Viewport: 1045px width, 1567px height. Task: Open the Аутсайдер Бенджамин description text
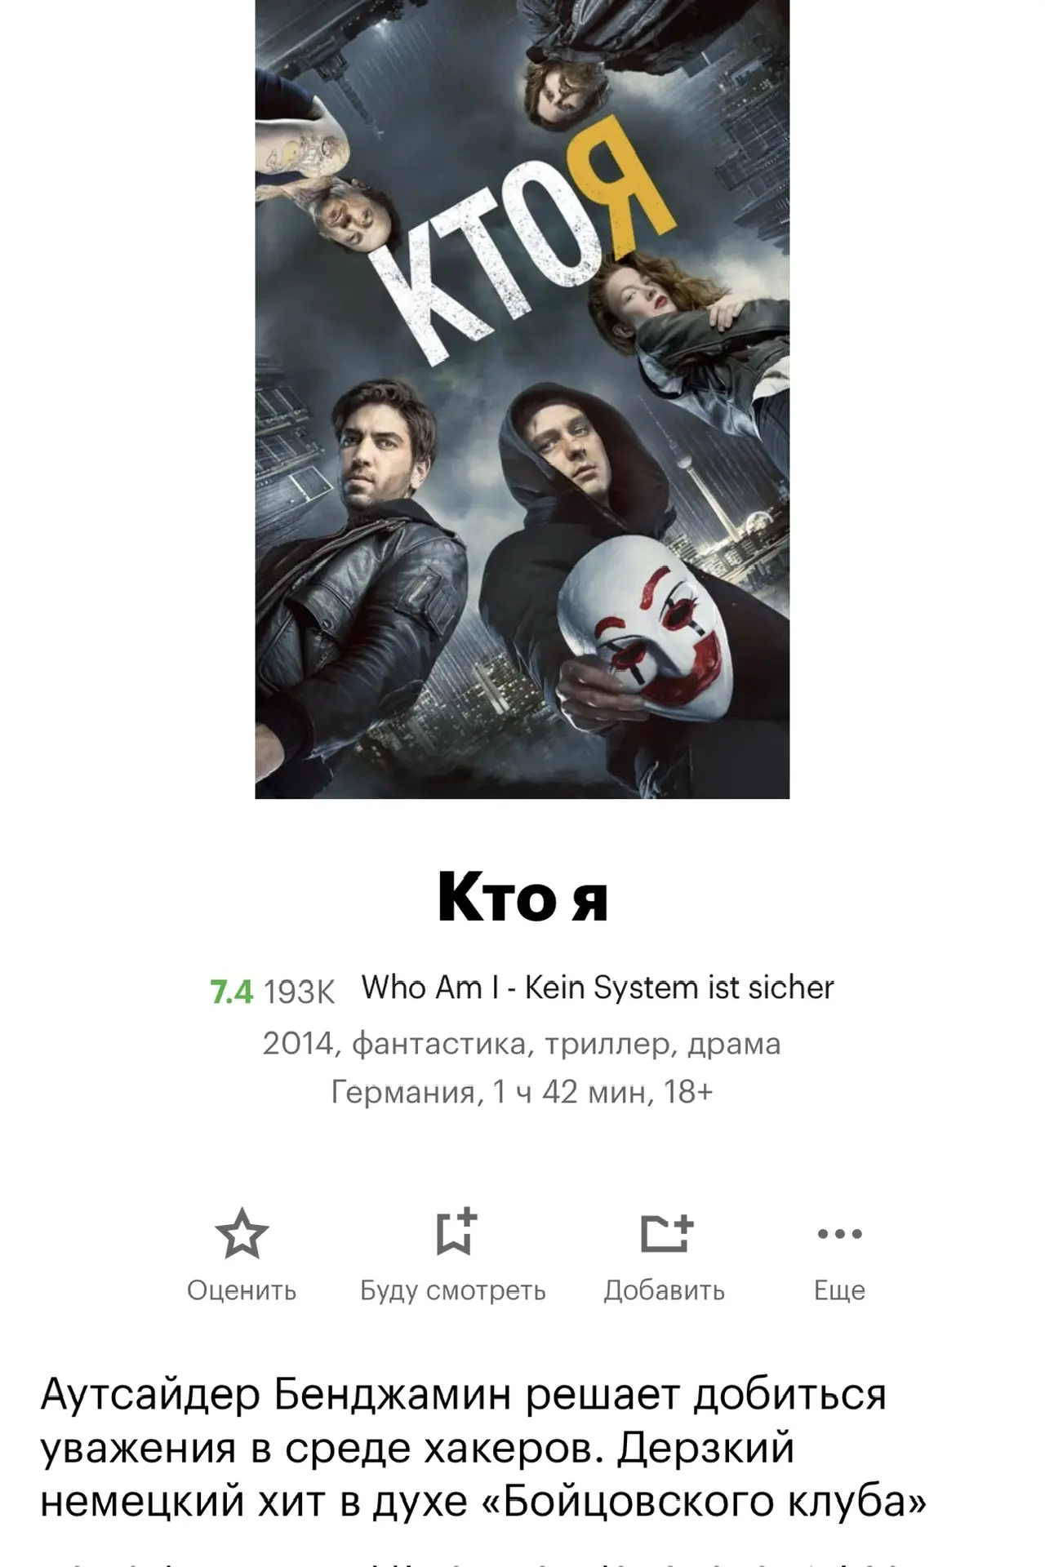point(483,1447)
